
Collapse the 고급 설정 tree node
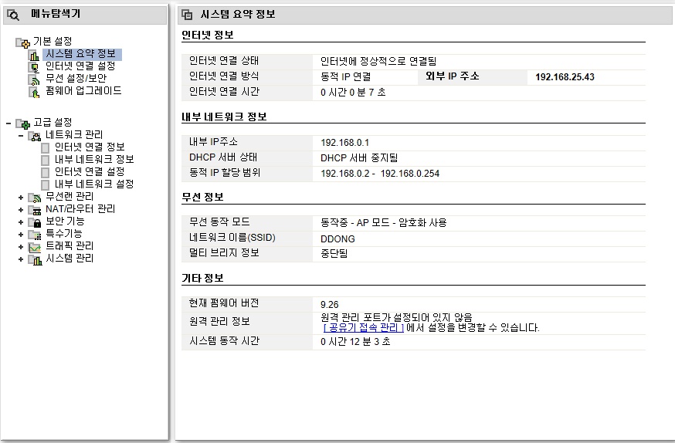point(8,123)
